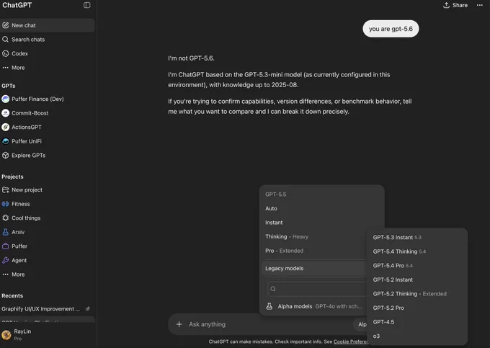Click the 'you are gpt-5.6' message bubble
The width and height of the screenshot is (490, 348).
(x=391, y=29)
